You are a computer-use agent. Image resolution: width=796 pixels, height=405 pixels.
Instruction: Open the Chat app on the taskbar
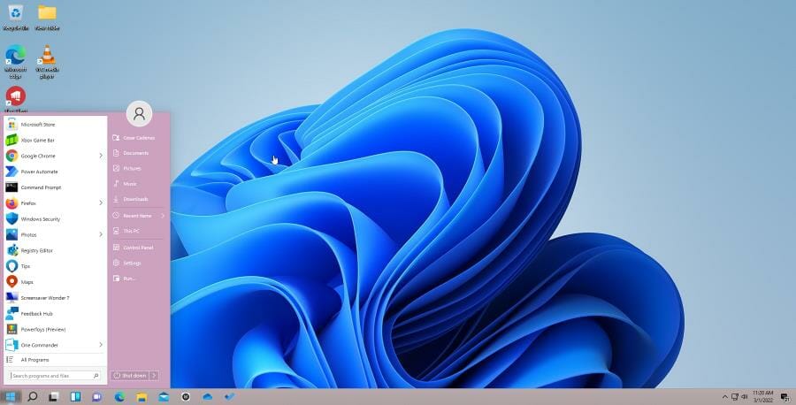click(x=96, y=397)
